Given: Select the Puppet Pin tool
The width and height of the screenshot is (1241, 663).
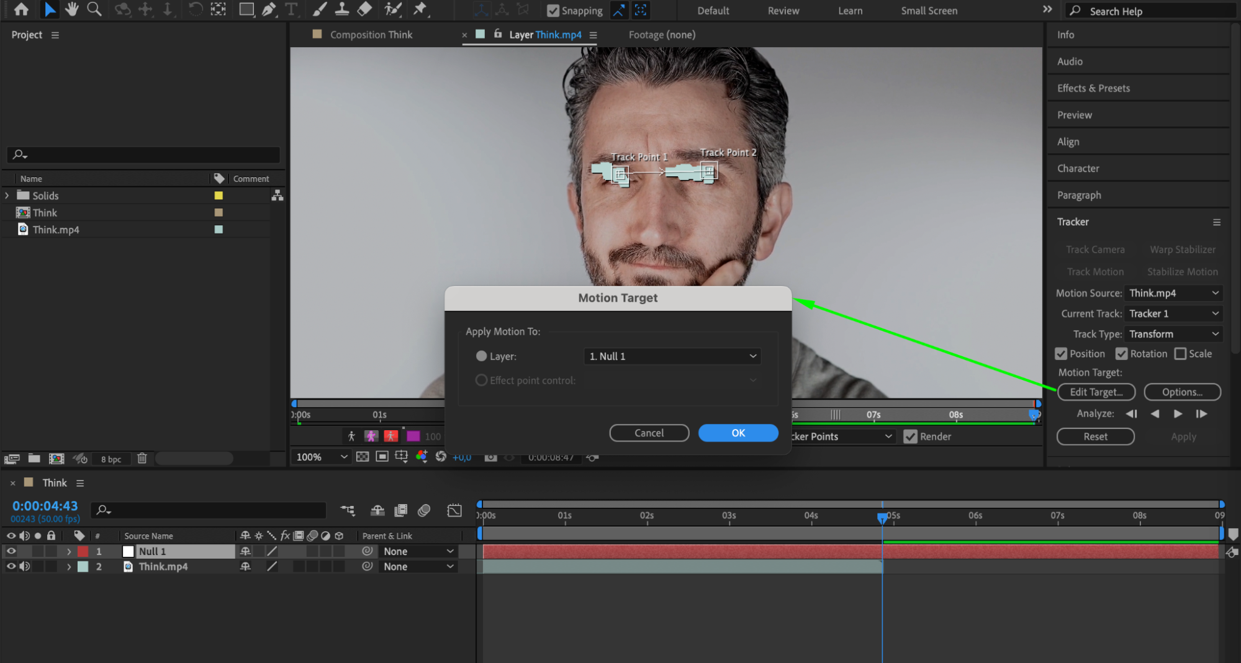Looking at the screenshot, I should [420, 9].
